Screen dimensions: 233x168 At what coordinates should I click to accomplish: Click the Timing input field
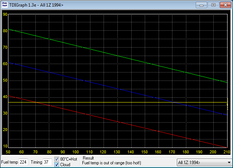pos(47,162)
